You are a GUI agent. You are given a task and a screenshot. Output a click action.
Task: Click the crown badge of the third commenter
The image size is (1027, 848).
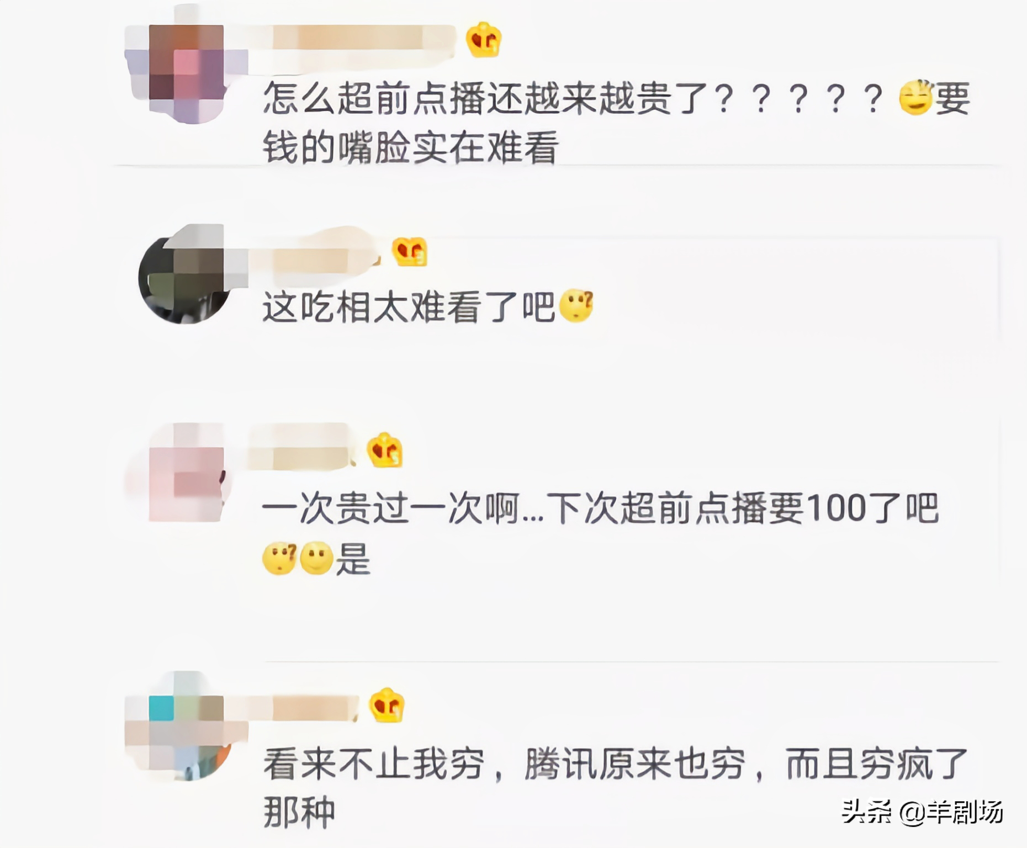coord(385,451)
